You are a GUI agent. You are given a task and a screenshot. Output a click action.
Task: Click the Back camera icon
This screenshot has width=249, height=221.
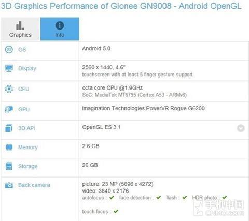pyautogui.click(x=9, y=185)
